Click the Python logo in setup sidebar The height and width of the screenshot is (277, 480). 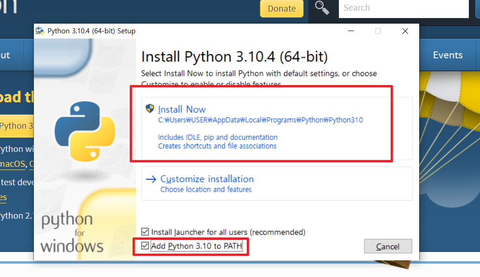coord(85,132)
